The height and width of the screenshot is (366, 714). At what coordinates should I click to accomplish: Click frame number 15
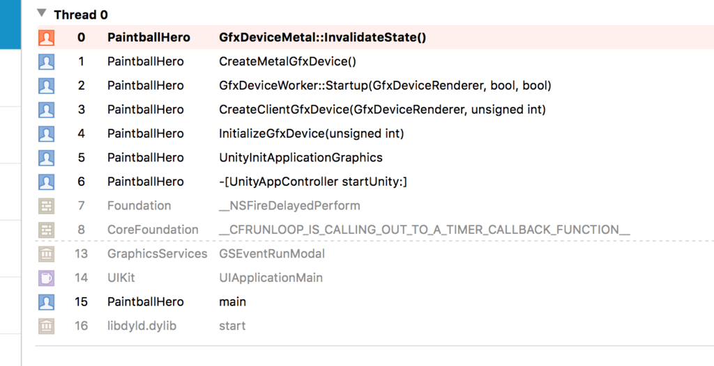coord(81,302)
